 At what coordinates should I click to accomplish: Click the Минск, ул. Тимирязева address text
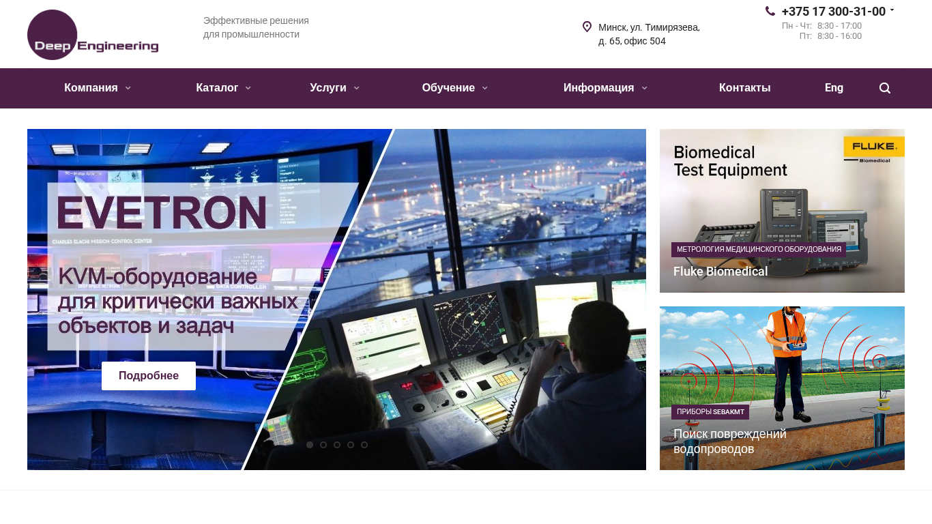coord(649,34)
